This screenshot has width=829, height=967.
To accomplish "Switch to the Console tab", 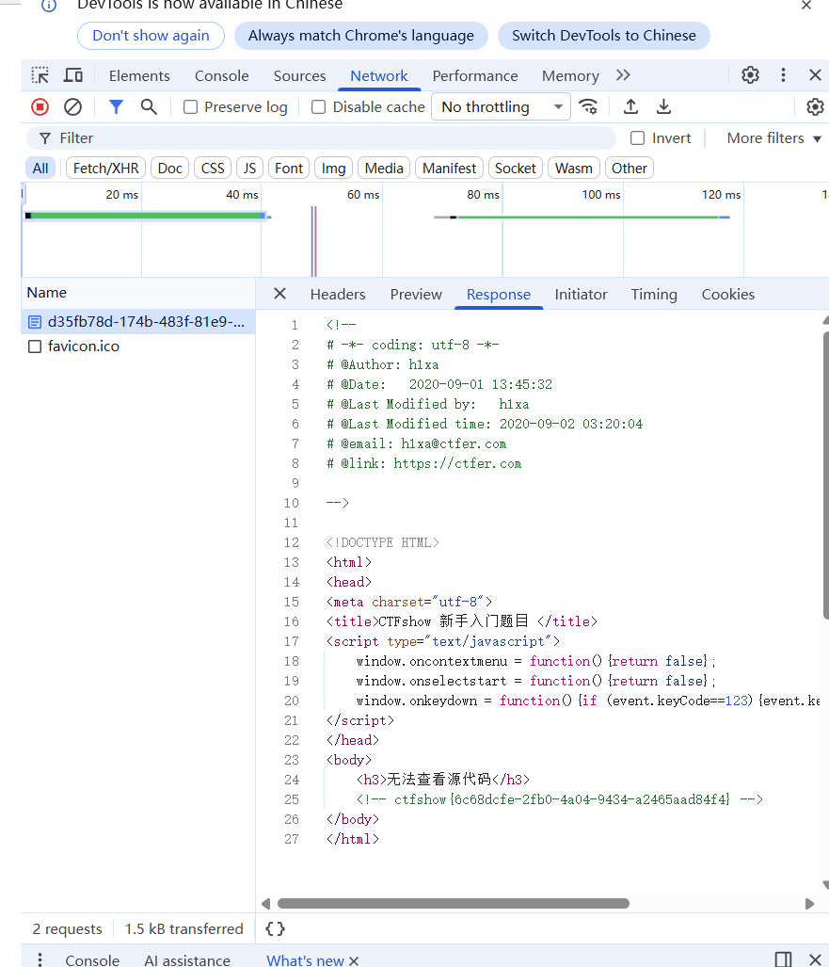I will click(221, 75).
